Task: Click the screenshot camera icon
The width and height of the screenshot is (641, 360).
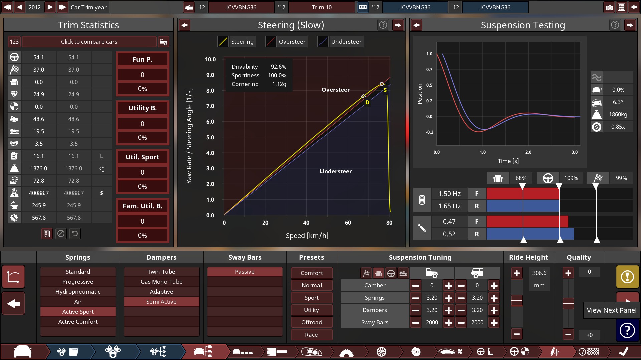Action: click(x=609, y=7)
